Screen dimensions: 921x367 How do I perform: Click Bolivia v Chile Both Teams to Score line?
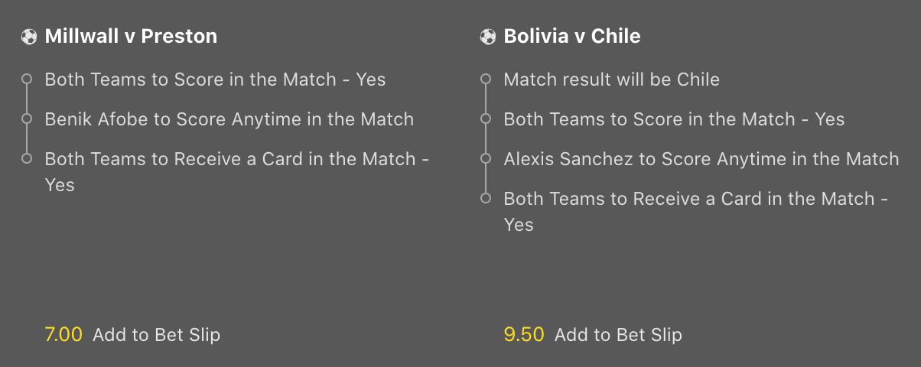coord(674,119)
